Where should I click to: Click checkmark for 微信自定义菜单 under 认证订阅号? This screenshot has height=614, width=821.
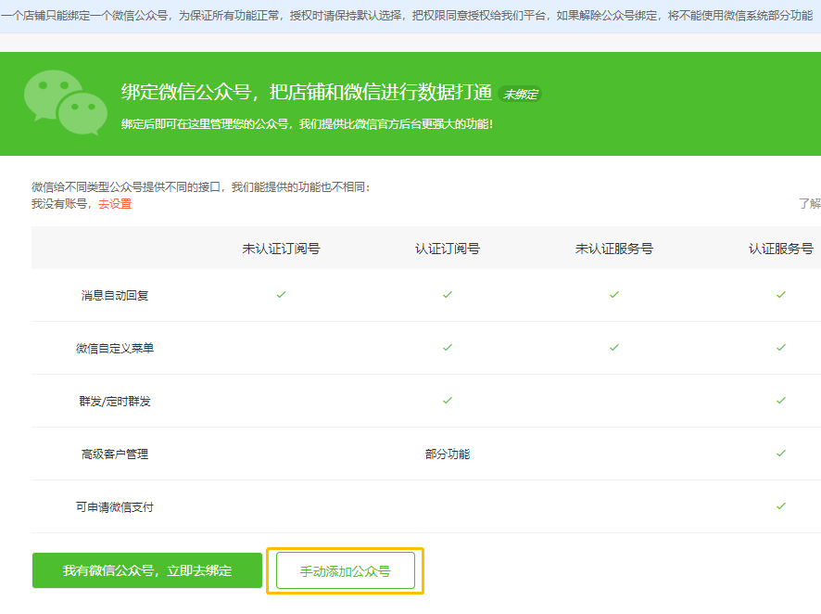point(448,348)
